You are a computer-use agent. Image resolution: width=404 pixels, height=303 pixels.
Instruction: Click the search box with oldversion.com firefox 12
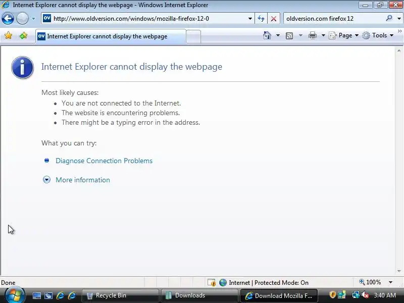(335, 19)
